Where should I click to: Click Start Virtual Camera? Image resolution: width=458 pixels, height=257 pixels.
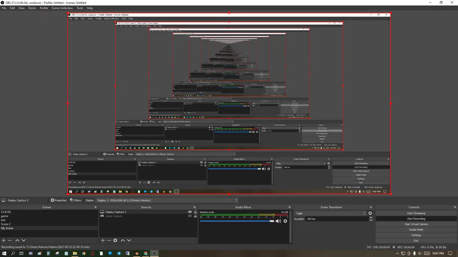click(x=416, y=224)
